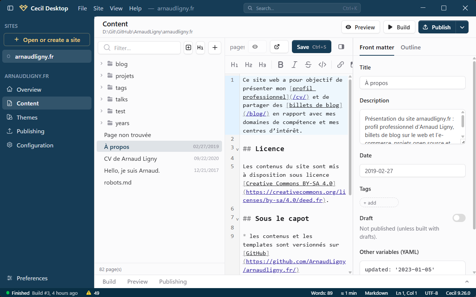Open the Site menu

99,8
